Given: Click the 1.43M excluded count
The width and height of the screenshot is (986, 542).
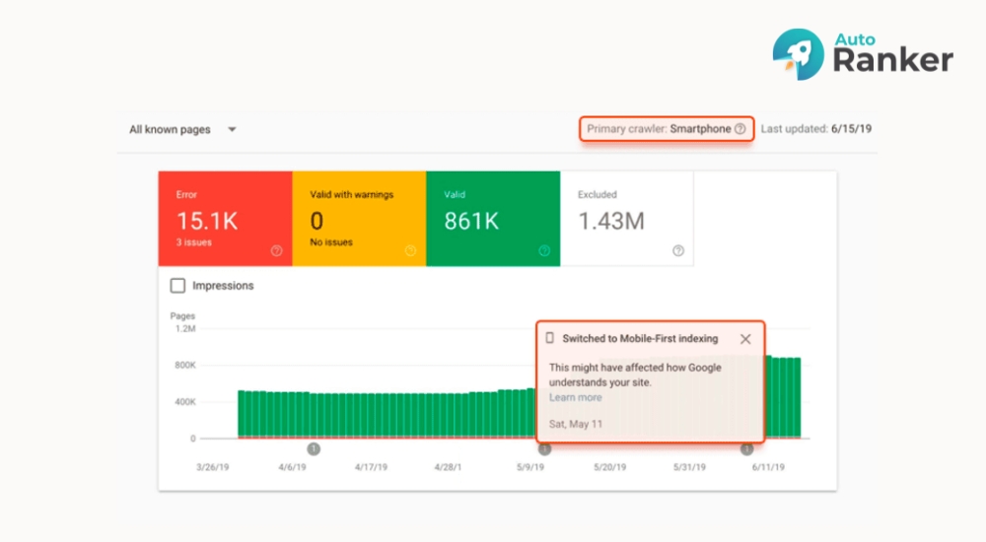Looking at the screenshot, I should 611,222.
